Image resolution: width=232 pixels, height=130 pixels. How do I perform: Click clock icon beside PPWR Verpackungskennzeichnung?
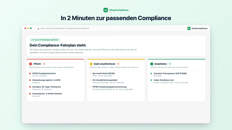91,87
